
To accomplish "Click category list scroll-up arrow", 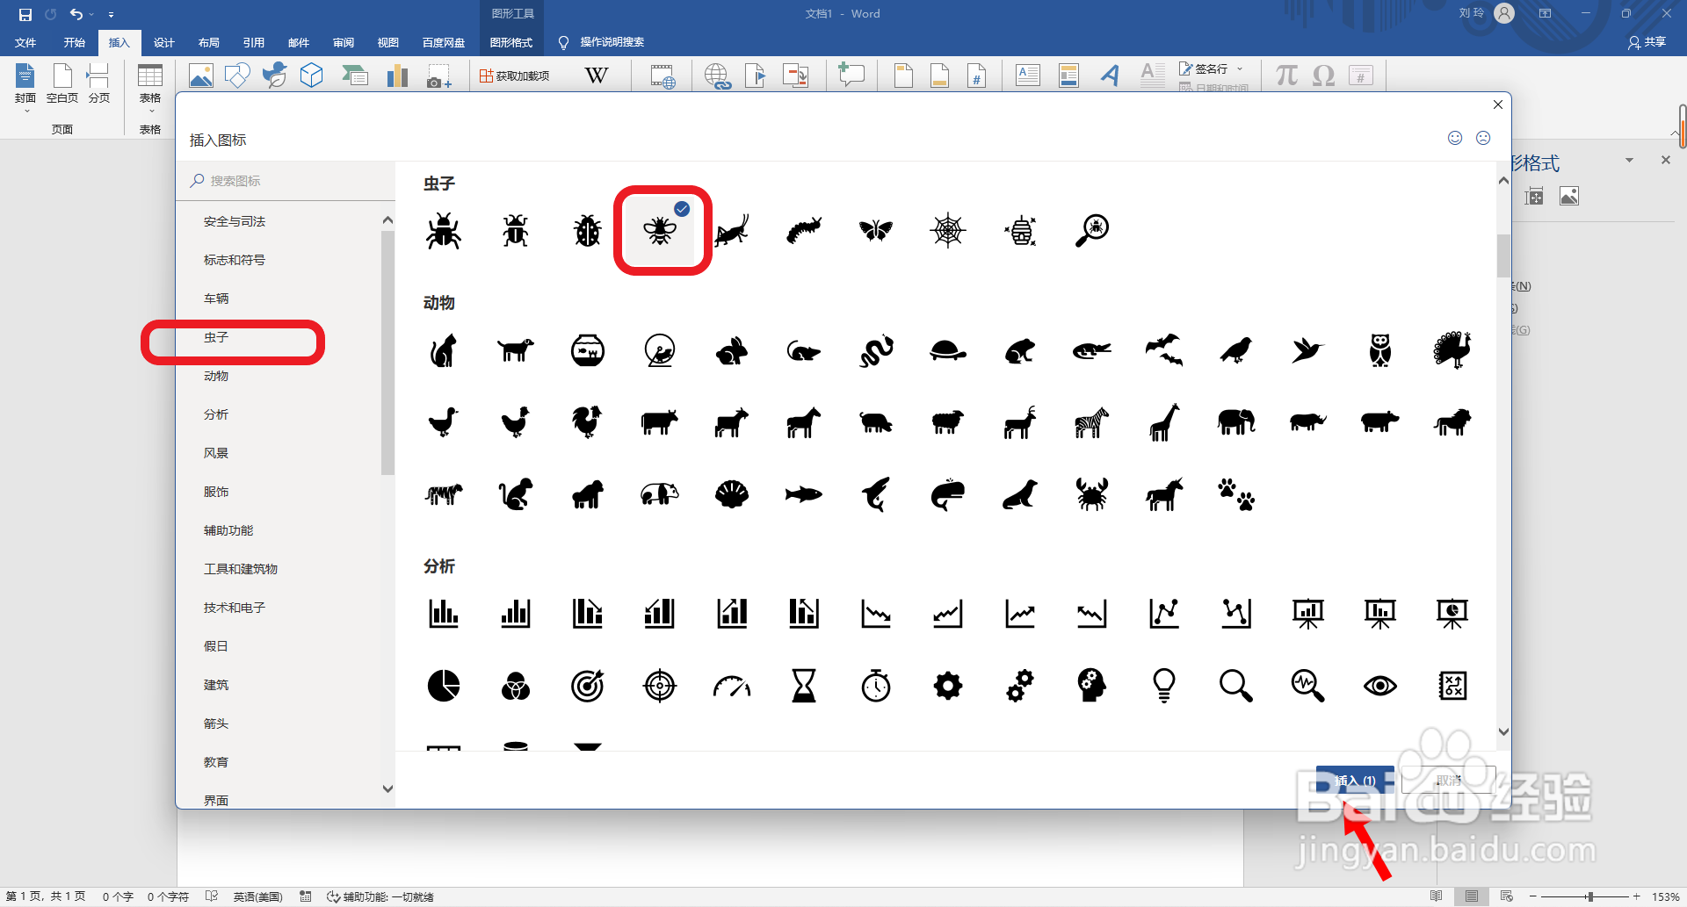I will [387, 220].
